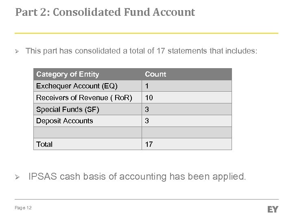Click the total count cell showing 17

(x=186, y=144)
